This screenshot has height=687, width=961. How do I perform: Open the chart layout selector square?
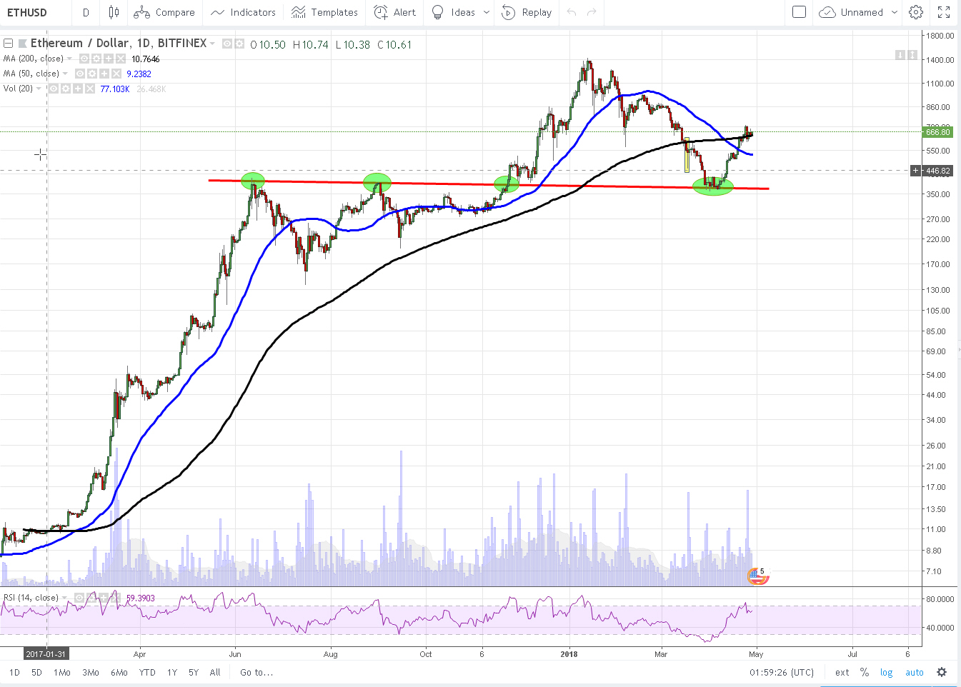800,12
